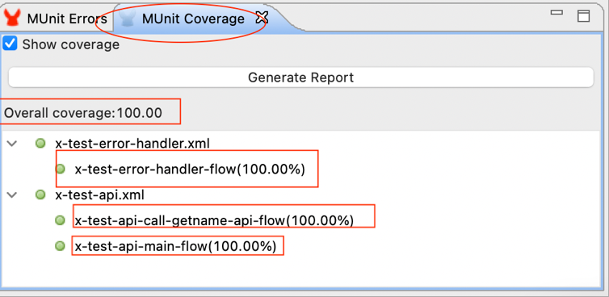Select x-test-api-main-flow(100.00%) entry
This screenshot has width=609, height=297.
click(x=175, y=246)
